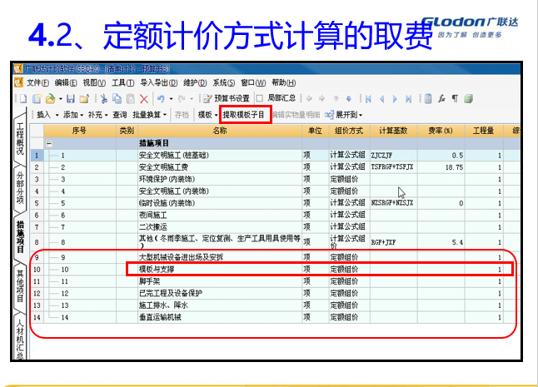Click the redo arrow icon

click(182, 99)
